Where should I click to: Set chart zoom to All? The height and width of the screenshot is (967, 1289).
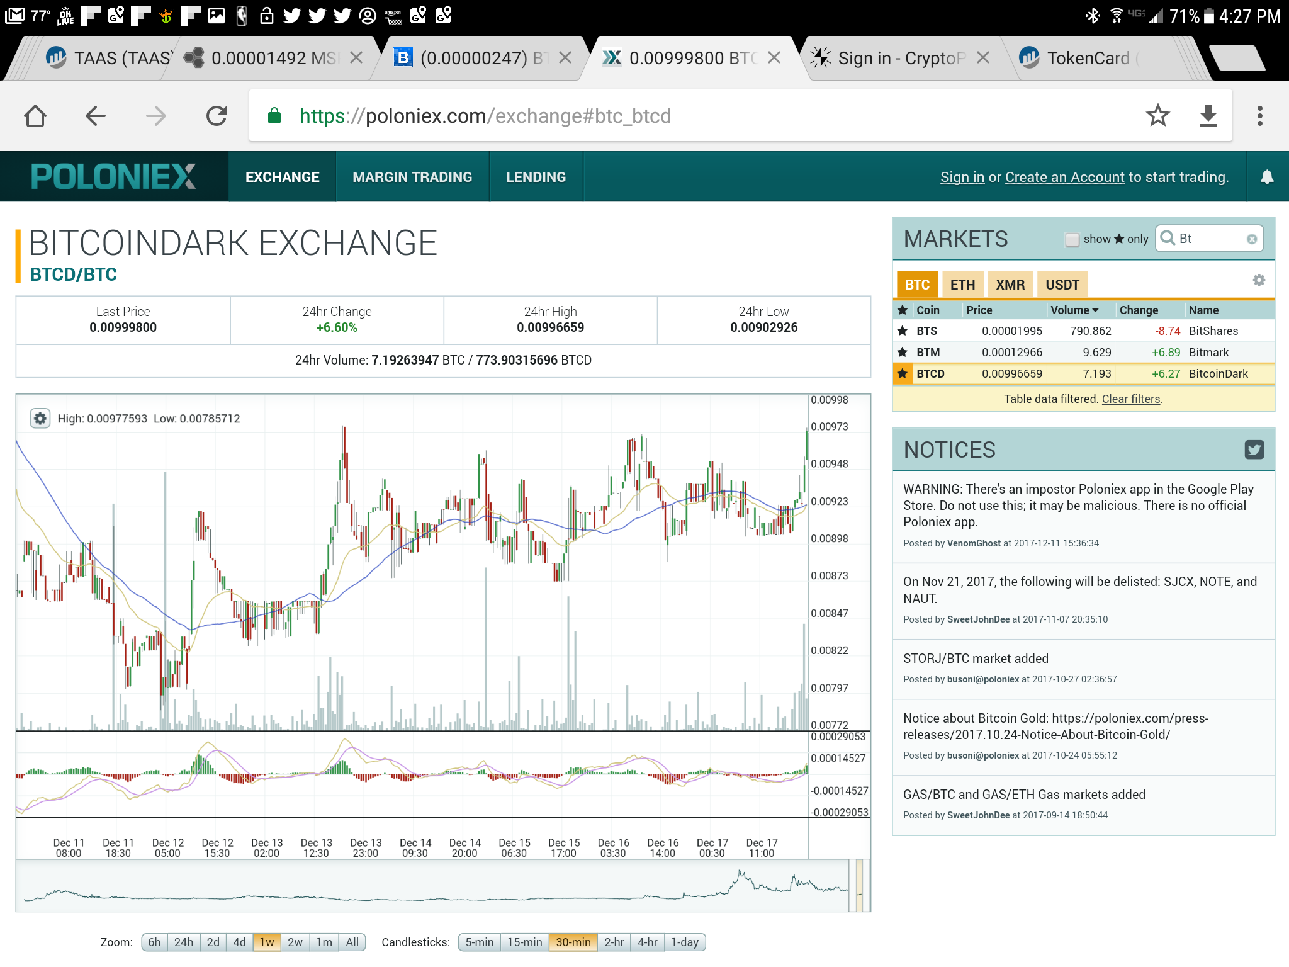pos(352,942)
